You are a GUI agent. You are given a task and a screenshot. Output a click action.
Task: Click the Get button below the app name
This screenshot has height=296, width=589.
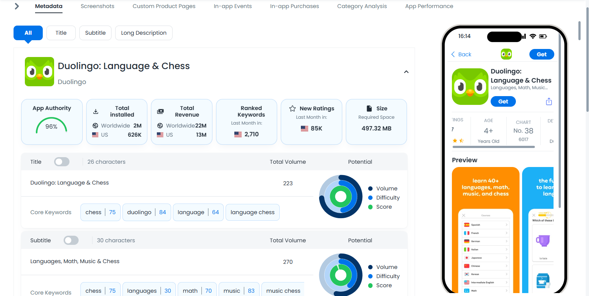pyautogui.click(x=503, y=102)
